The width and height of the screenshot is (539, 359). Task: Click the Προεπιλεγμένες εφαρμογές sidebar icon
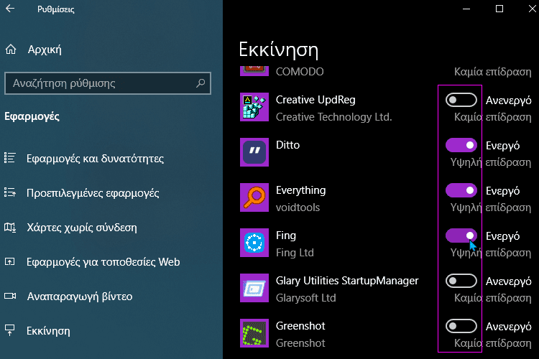[9, 192]
